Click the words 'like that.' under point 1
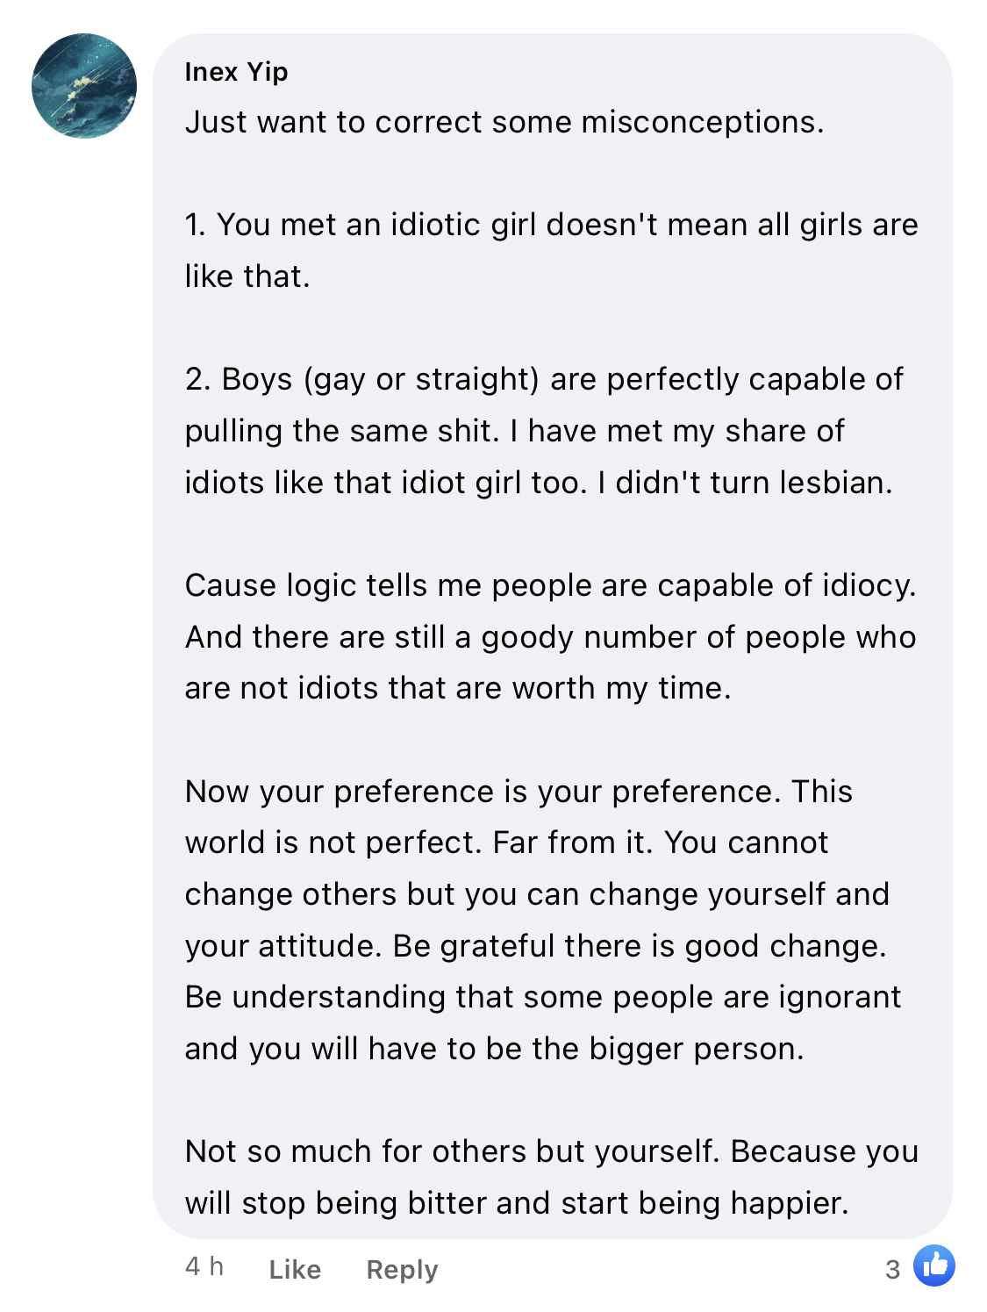The height and width of the screenshot is (1312, 987). (247, 276)
